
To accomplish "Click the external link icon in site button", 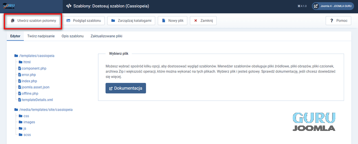I will 316,6.
